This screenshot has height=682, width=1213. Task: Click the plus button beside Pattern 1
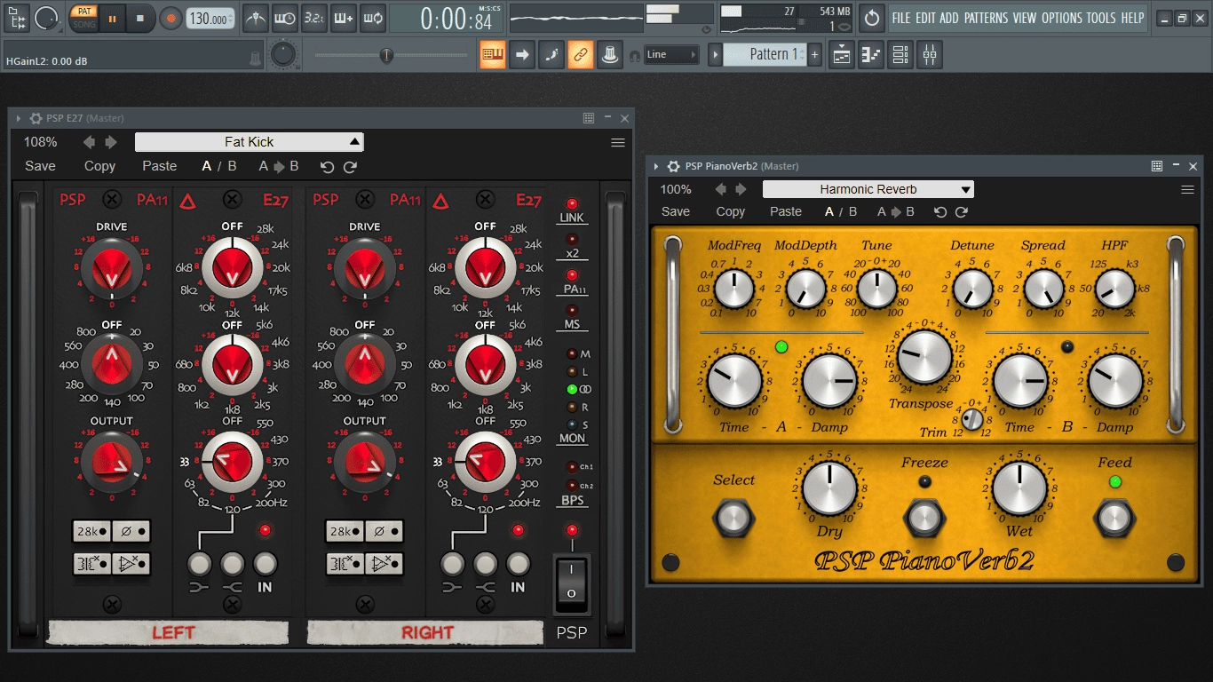(814, 55)
